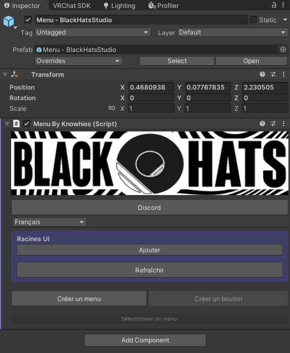Toggle the GameObject active checkbox
The width and height of the screenshot is (290, 353).
(x=28, y=20)
